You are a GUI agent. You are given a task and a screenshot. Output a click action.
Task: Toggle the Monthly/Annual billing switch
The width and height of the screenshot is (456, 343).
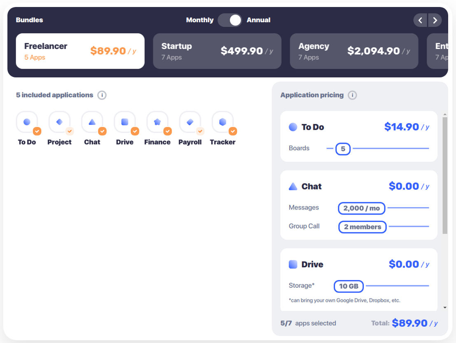(230, 20)
